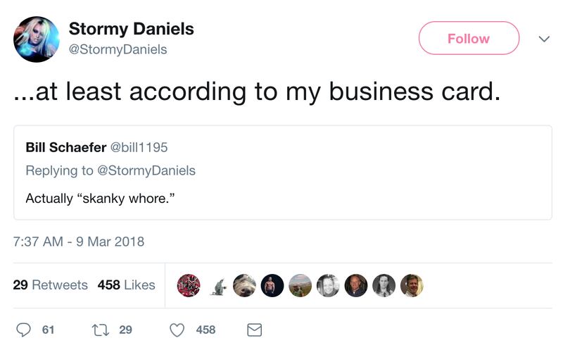
Task: View the 29 Retweets list
Action: click(51, 285)
